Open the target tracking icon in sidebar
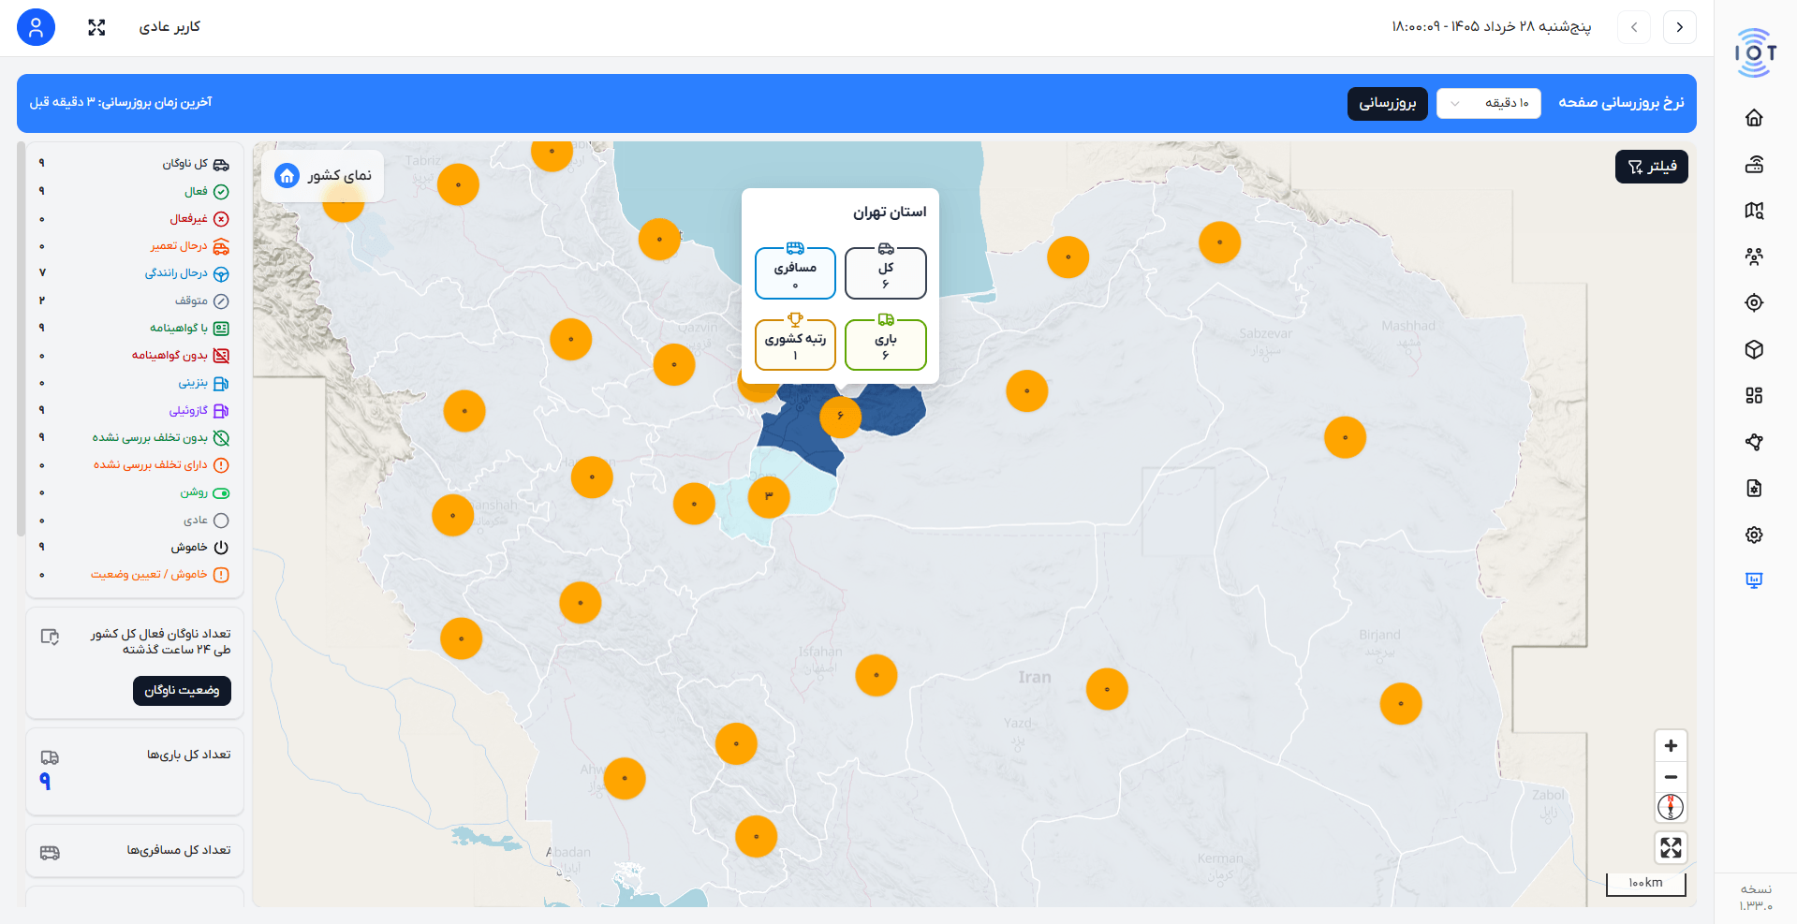The width and height of the screenshot is (1797, 924). pos(1754,302)
